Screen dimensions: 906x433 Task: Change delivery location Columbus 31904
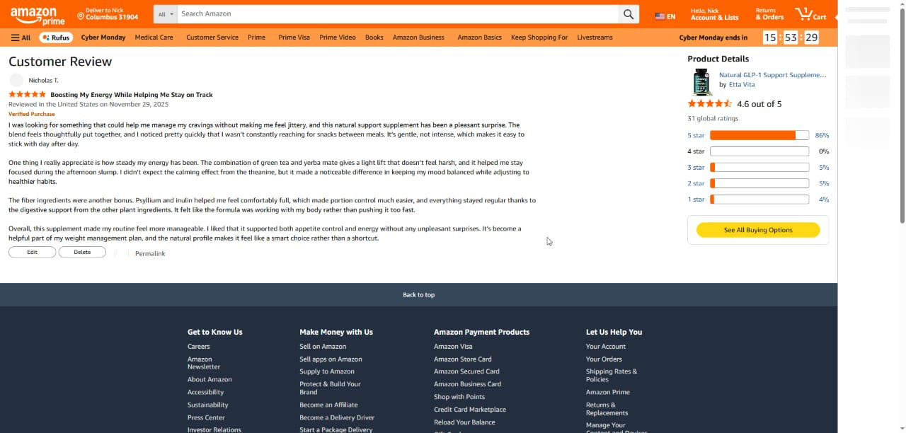108,14
